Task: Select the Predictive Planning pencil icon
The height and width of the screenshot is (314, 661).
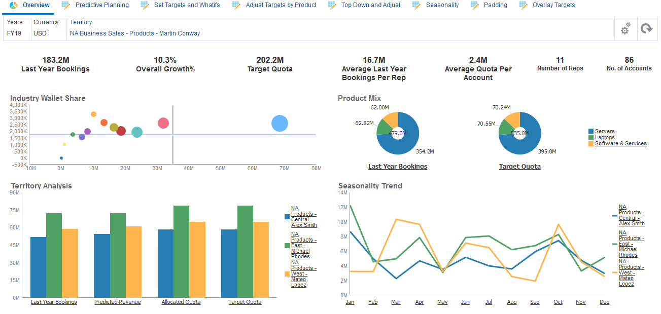Action: point(65,5)
